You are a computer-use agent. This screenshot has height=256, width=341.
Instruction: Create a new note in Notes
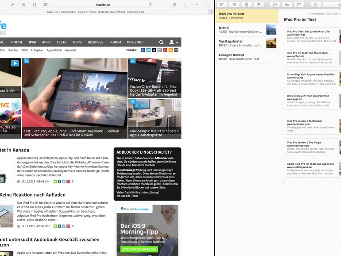259,4
